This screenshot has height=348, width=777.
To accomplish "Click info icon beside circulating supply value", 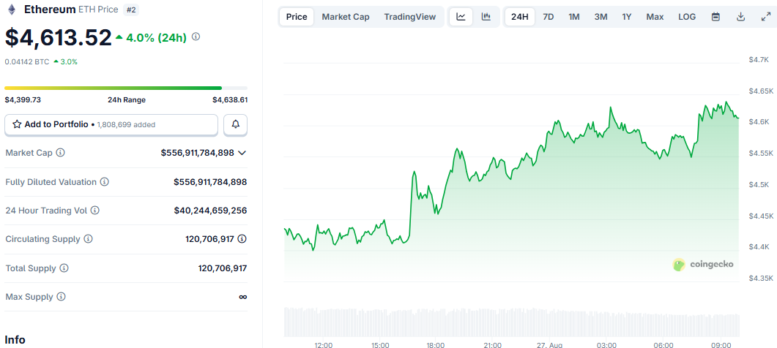I will point(242,239).
